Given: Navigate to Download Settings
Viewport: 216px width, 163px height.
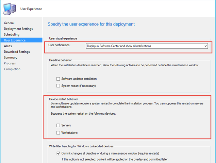Looking at the screenshot, I should click(17, 52).
